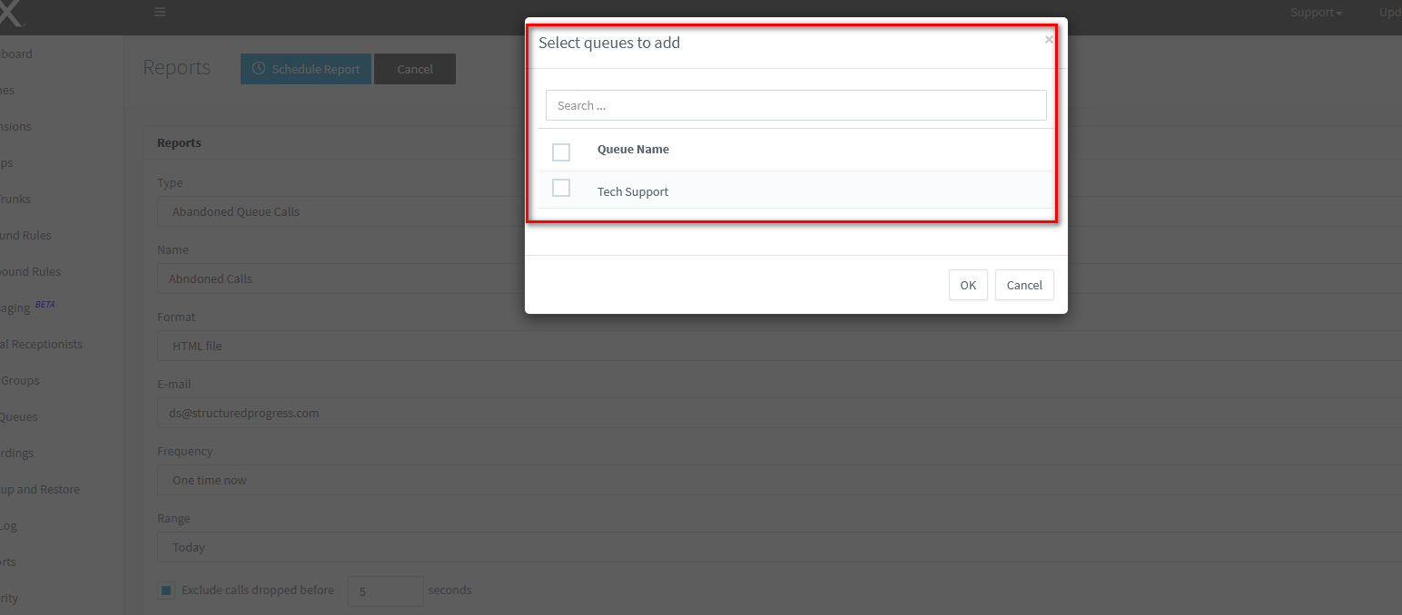The width and height of the screenshot is (1402, 615).
Task: Click the E-mail field
Action: click(x=781, y=413)
